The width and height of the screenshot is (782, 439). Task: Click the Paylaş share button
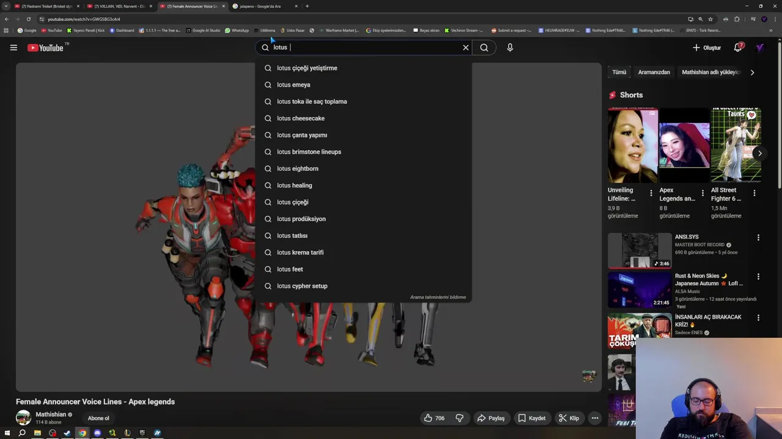pyautogui.click(x=491, y=418)
